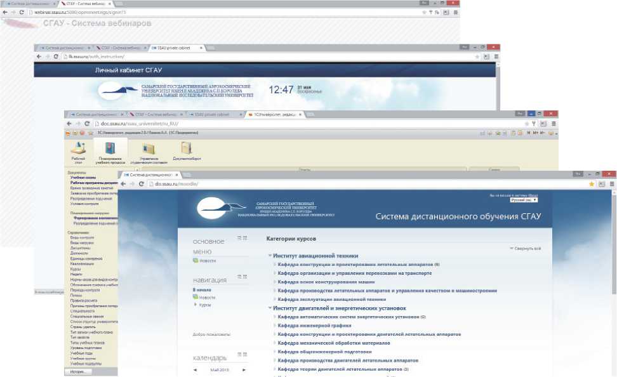This screenshot has width=617, height=377.
Task: Open Дисциплины in 1C sidebar справочники
Action: (x=80, y=248)
